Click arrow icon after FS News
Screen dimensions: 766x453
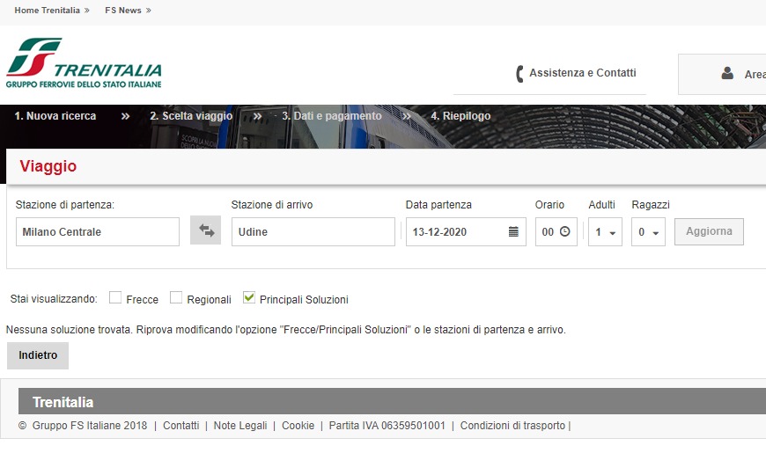click(x=149, y=11)
